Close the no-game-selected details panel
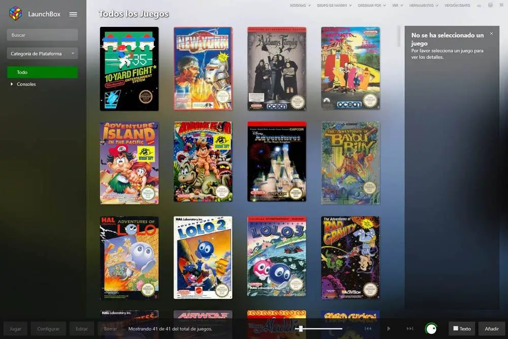508x339 pixels. [x=491, y=34]
